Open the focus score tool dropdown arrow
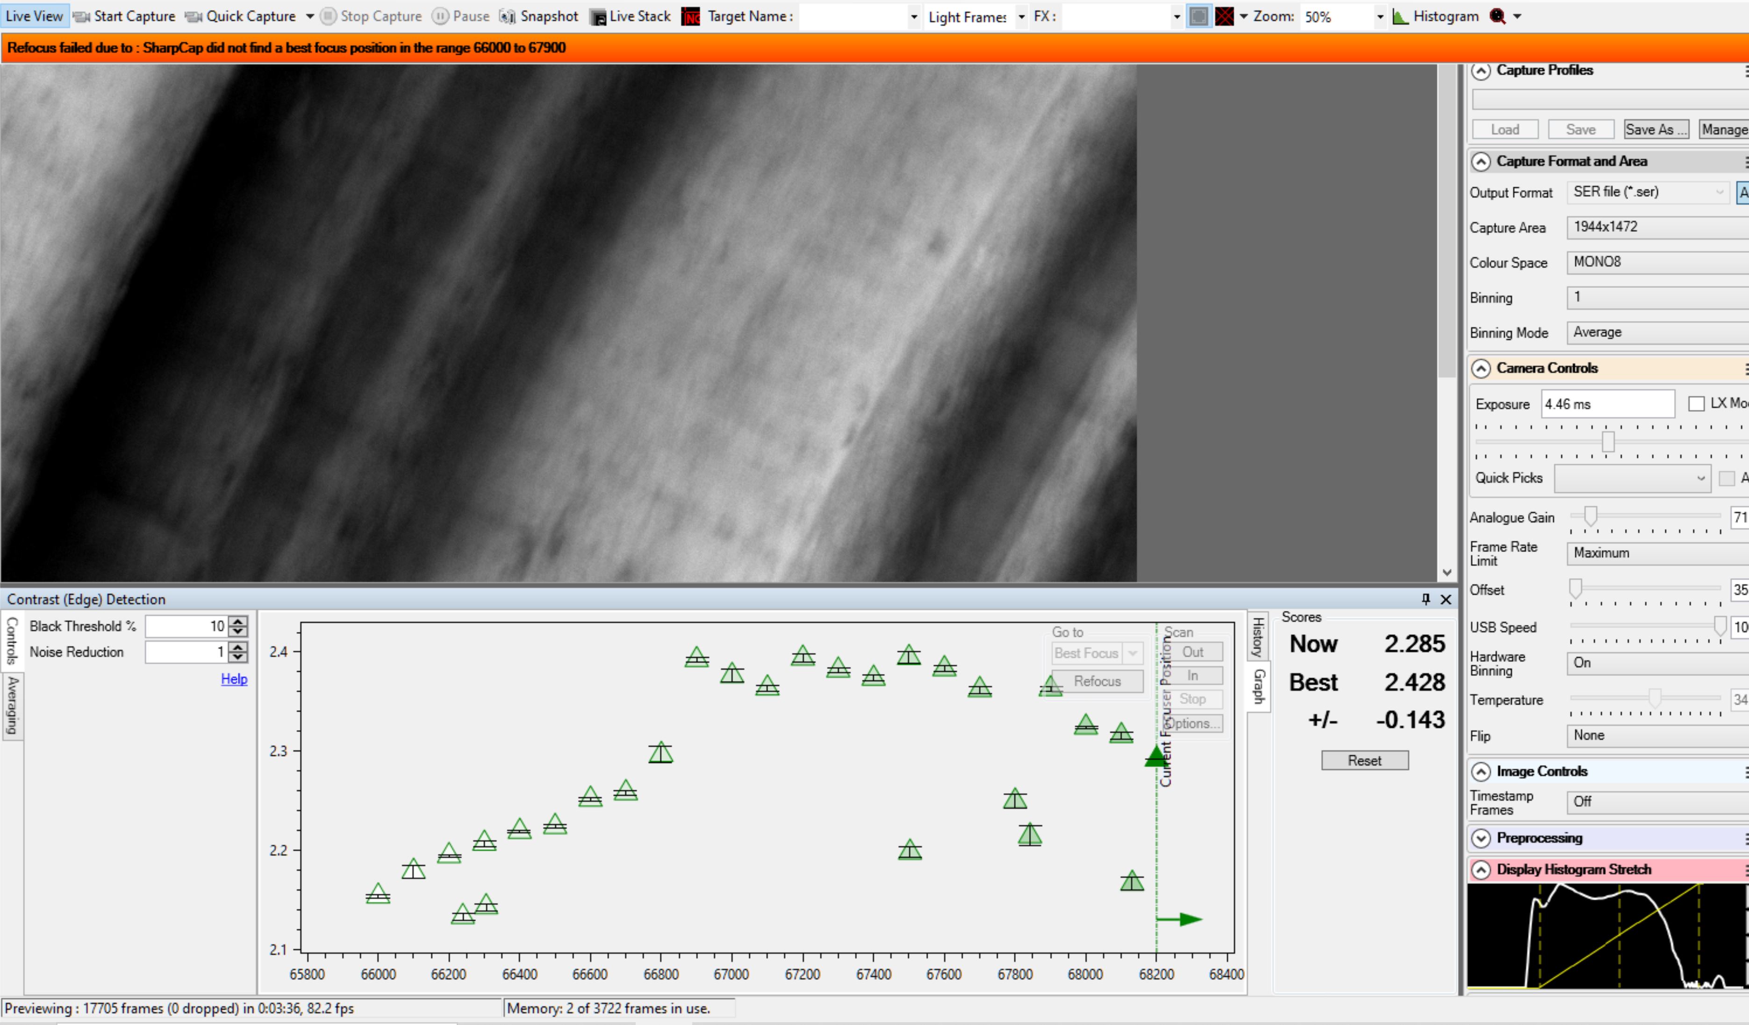Screen dimensions: 1749x1025 point(1517,17)
